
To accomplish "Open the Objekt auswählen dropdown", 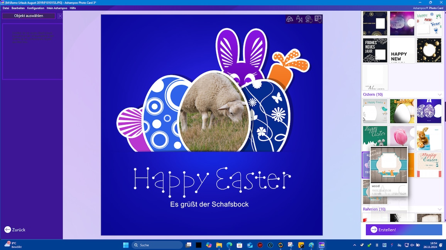I will (29, 16).
